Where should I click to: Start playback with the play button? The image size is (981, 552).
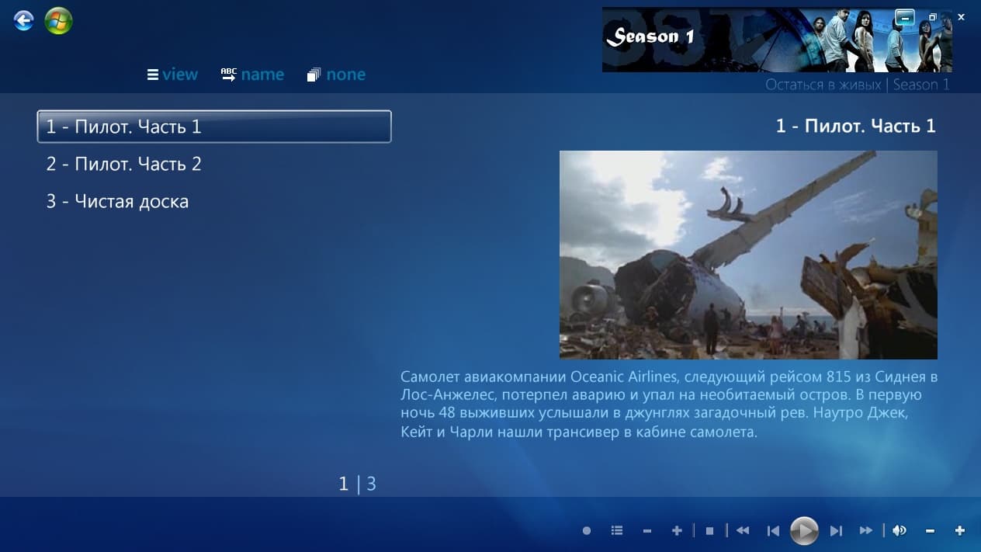[804, 531]
